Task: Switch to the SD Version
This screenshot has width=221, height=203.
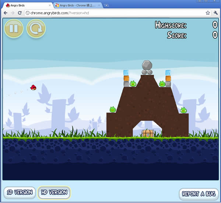Action: tap(20, 192)
